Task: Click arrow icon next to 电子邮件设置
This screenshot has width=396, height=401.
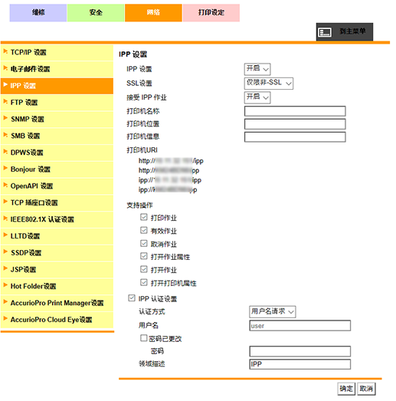Action: pyautogui.click(x=5, y=68)
